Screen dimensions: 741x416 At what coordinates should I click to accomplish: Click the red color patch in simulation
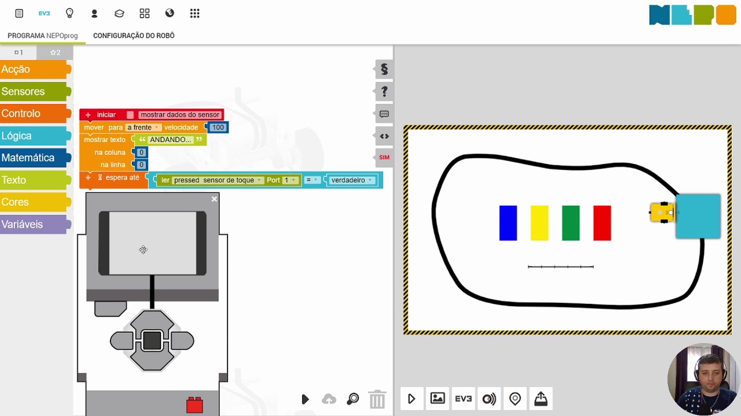pyautogui.click(x=602, y=223)
